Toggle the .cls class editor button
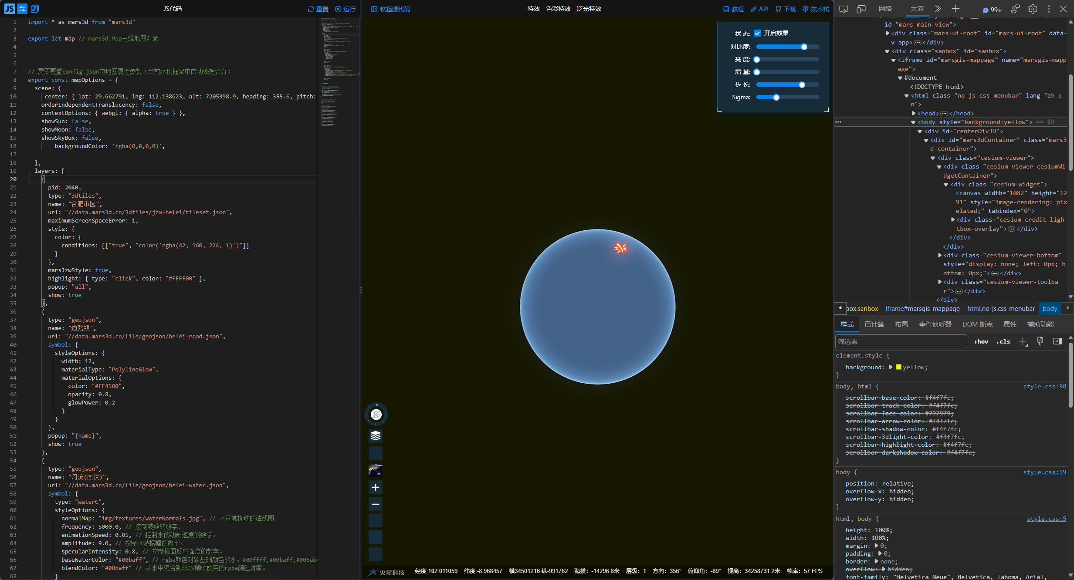Image resolution: width=1074 pixels, height=580 pixels. 1003,342
